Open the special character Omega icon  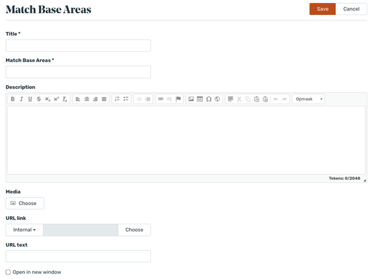point(209,99)
